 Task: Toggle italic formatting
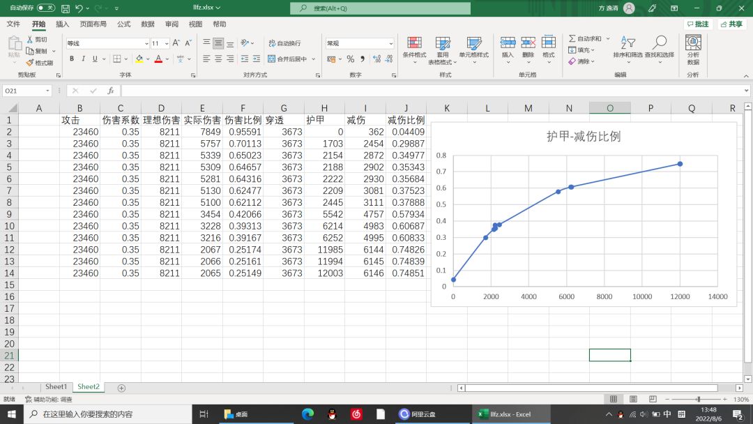coord(83,59)
